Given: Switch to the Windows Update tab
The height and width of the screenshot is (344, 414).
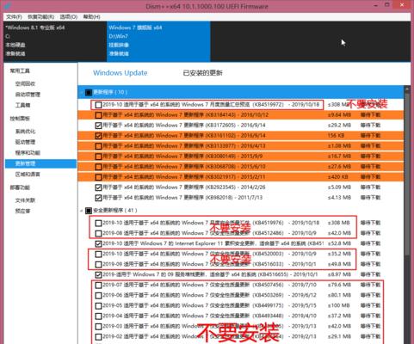Looking at the screenshot, I should point(120,73).
